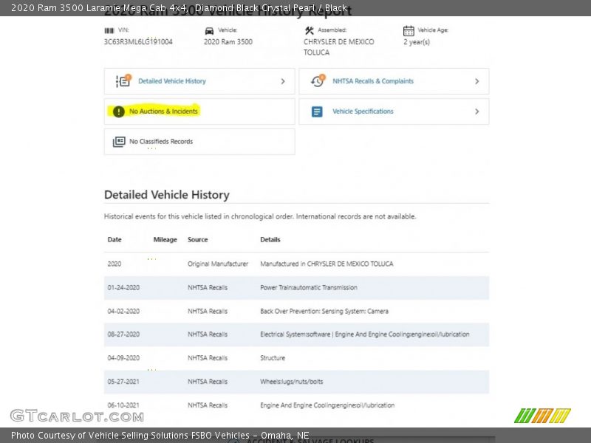Screen dimensions: 591x443
Task: Click the Vehicle Specifications document icon
Action: (317, 111)
